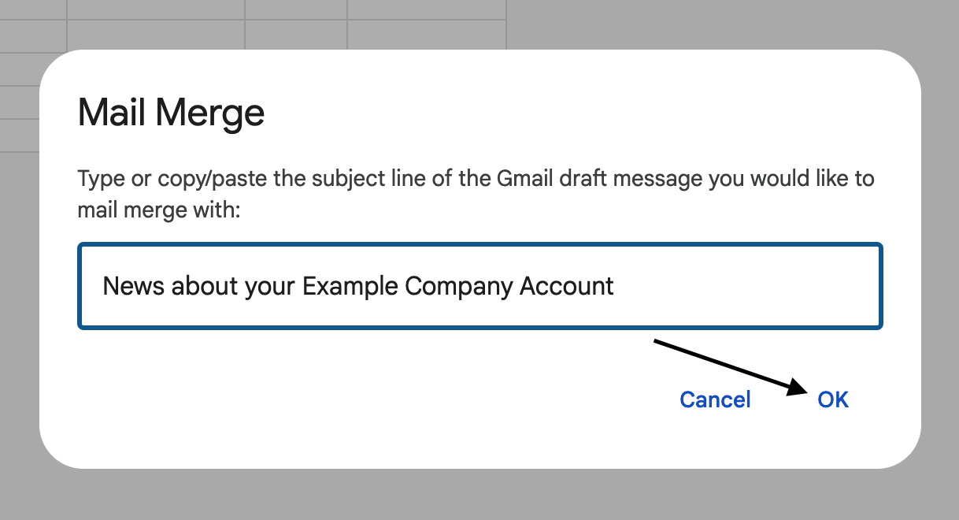Click "Company" in the subject text
The image size is (959, 520).
(x=458, y=285)
